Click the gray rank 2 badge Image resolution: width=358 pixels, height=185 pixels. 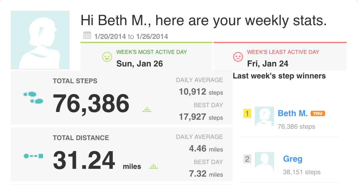tap(247, 159)
